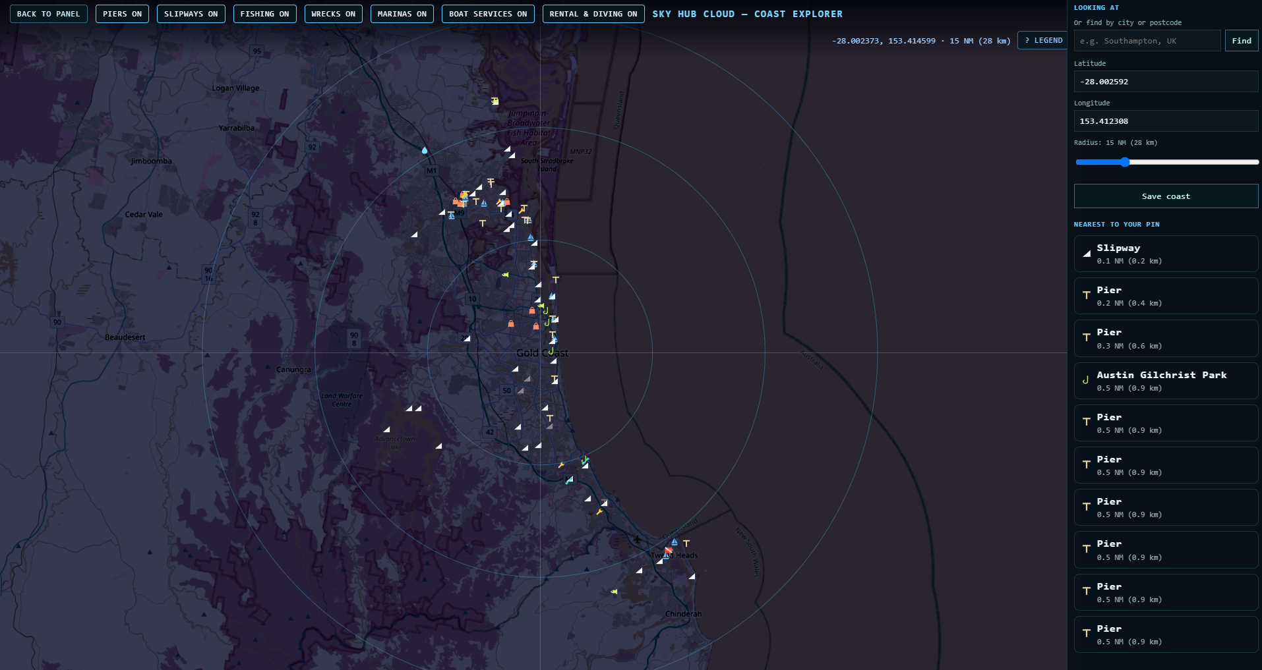Go BACK TO PANEL
The height and width of the screenshot is (670, 1262).
click(x=49, y=14)
